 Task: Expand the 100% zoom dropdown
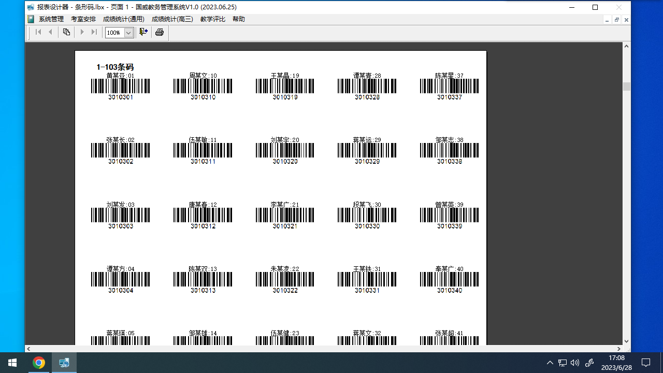coord(129,33)
